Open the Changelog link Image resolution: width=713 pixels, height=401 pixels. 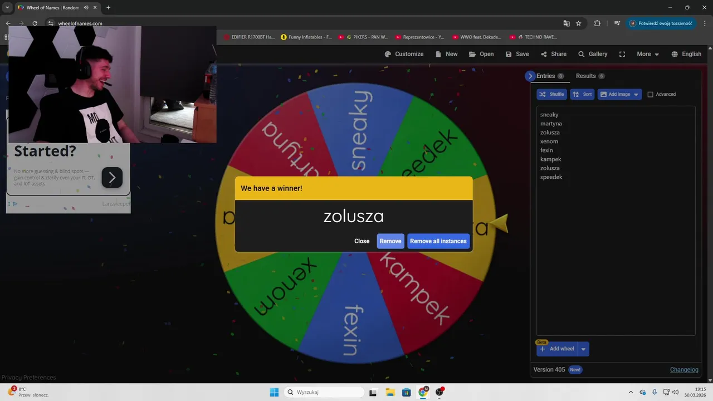[x=684, y=369]
